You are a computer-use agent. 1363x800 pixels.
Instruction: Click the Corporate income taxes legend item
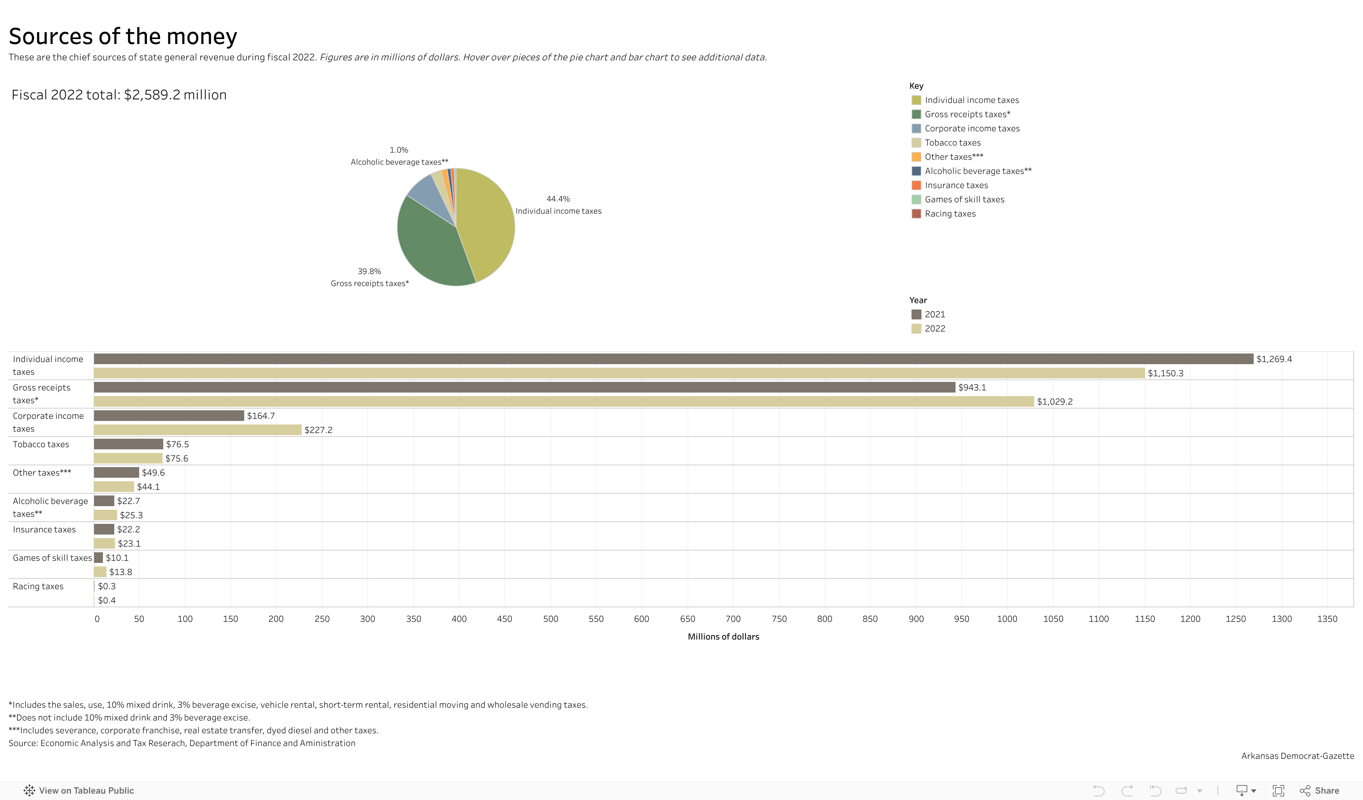[971, 128]
